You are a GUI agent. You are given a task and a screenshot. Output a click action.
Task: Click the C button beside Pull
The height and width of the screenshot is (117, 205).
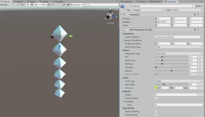(x=200, y=57)
